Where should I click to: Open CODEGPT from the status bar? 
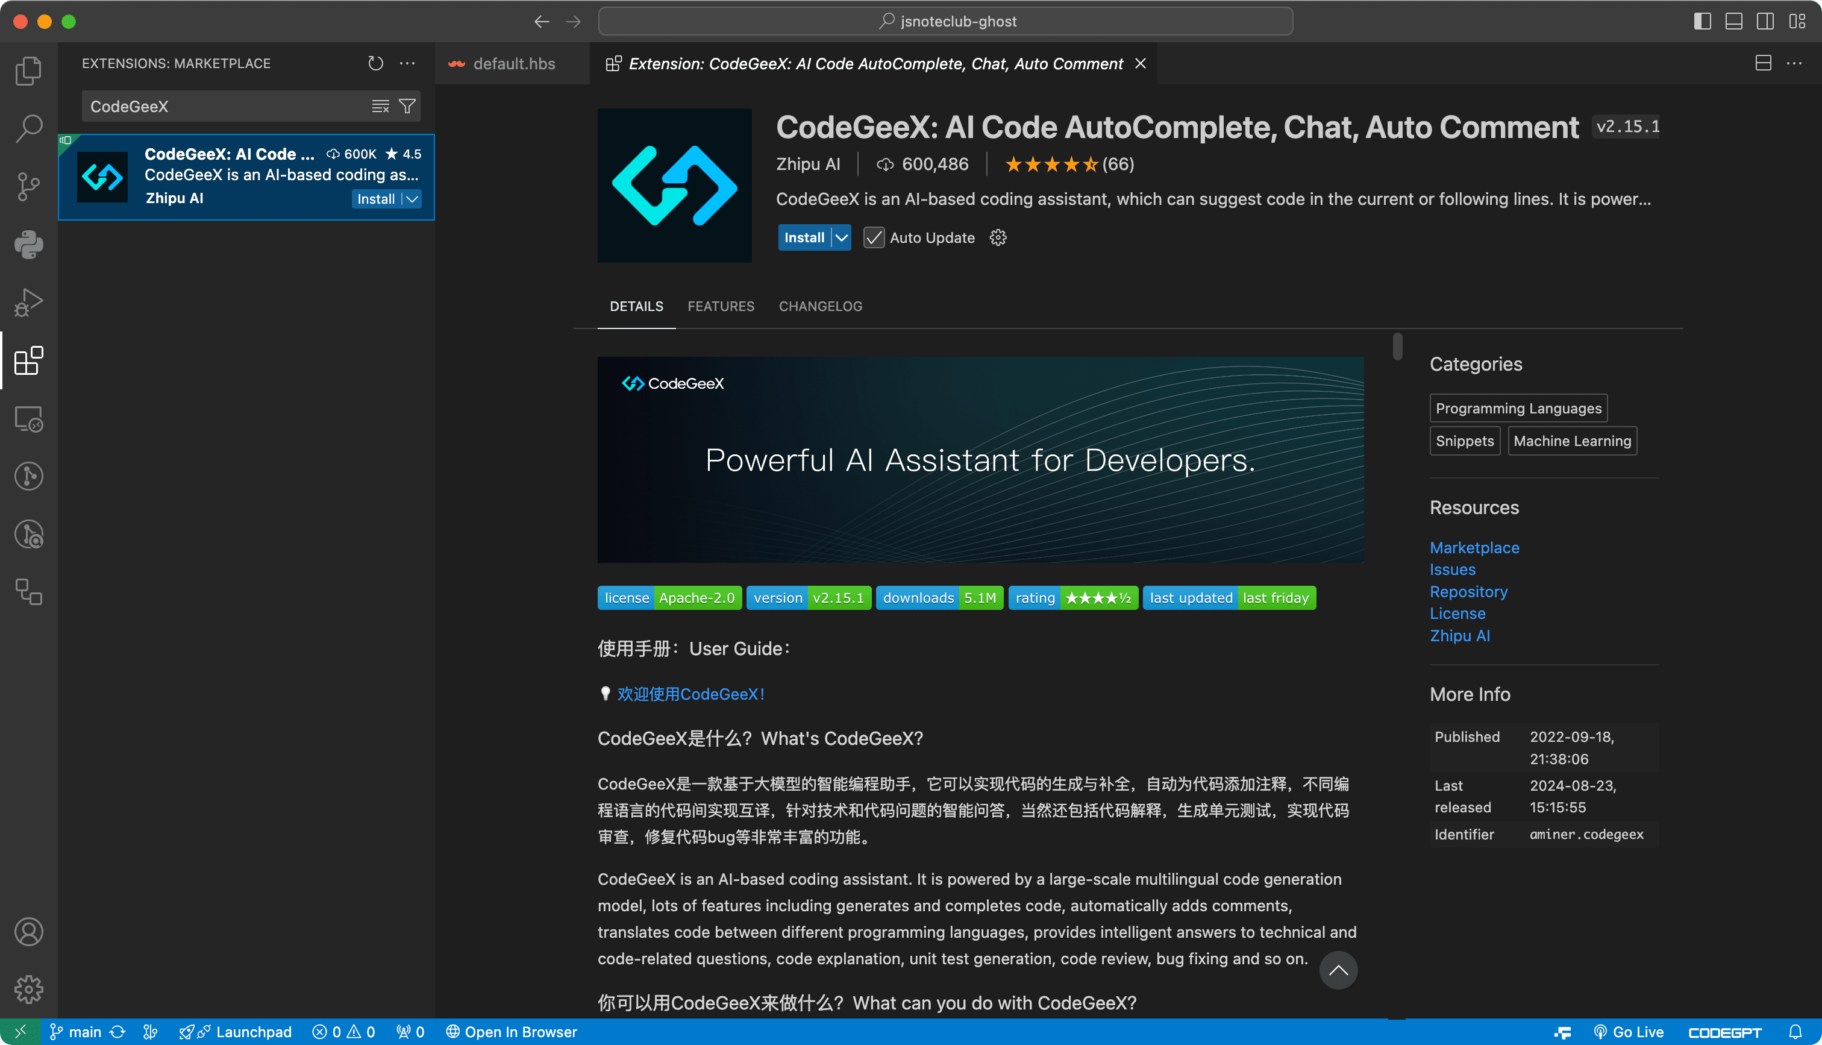[1724, 1032]
